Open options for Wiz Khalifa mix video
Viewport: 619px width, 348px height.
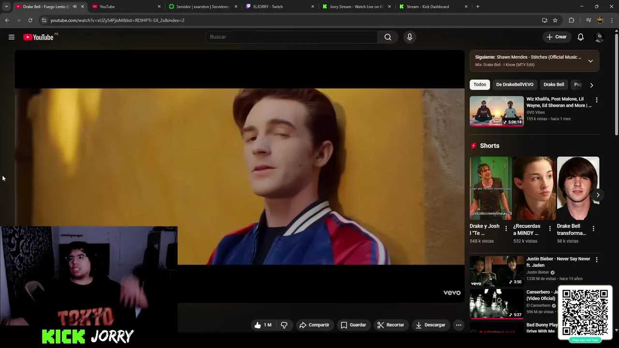(x=596, y=100)
